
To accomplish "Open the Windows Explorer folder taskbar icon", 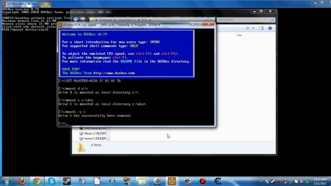I will 142,181.
